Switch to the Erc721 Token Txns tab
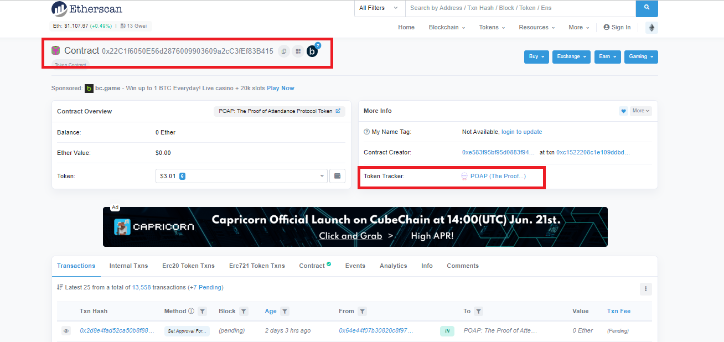Image resolution: width=724 pixels, height=342 pixels. [257, 266]
